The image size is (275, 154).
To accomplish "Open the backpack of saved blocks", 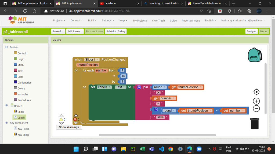I will click(x=255, y=55).
